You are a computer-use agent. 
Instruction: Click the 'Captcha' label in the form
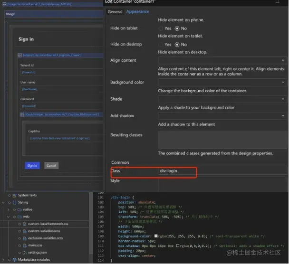click(x=34, y=131)
